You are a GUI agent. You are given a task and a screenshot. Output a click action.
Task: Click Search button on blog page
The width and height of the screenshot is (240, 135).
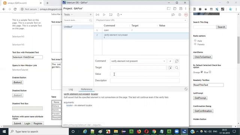tap(221, 27)
